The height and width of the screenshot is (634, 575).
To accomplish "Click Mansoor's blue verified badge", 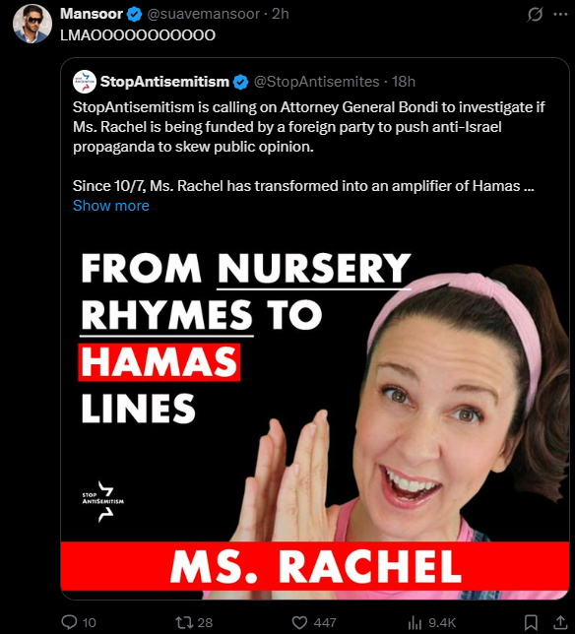I will (x=134, y=15).
